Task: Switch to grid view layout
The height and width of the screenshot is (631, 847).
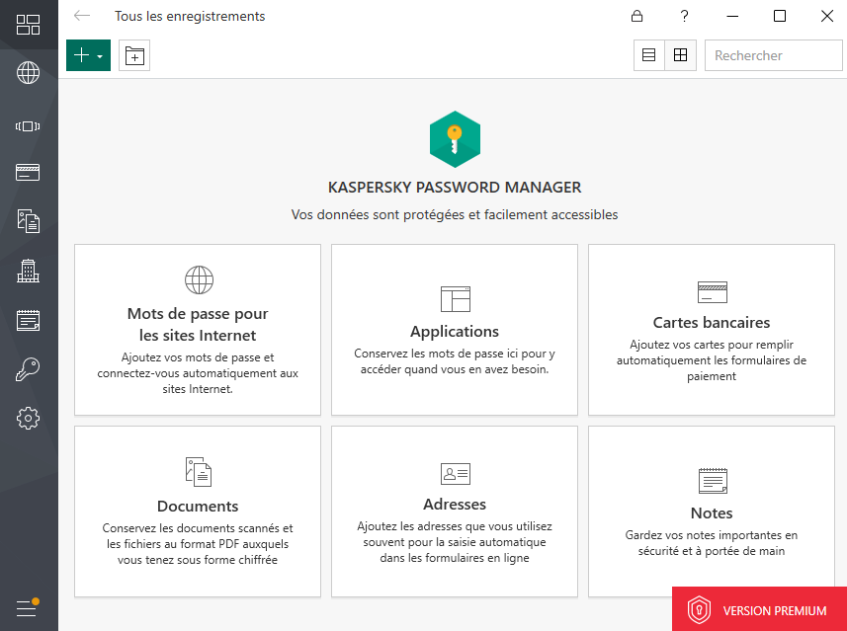Action: (x=680, y=56)
